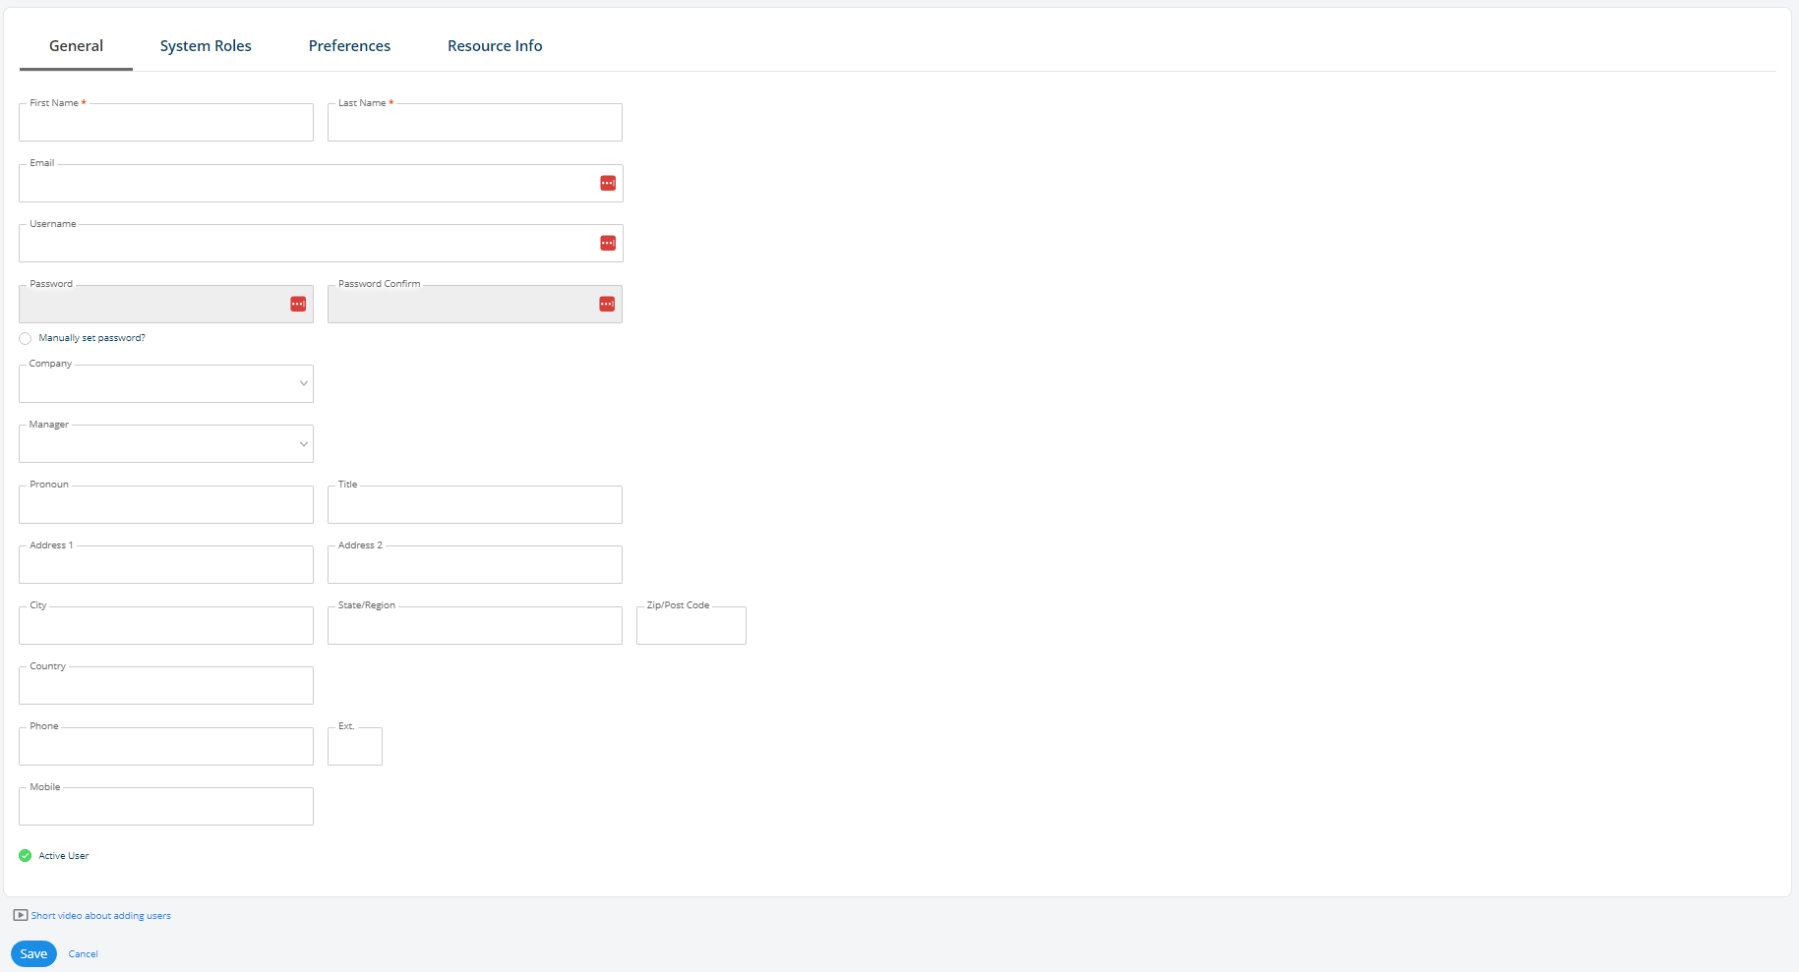Click into the Username text field
The height and width of the screenshot is (972, 1799).
tap(321, 243)
